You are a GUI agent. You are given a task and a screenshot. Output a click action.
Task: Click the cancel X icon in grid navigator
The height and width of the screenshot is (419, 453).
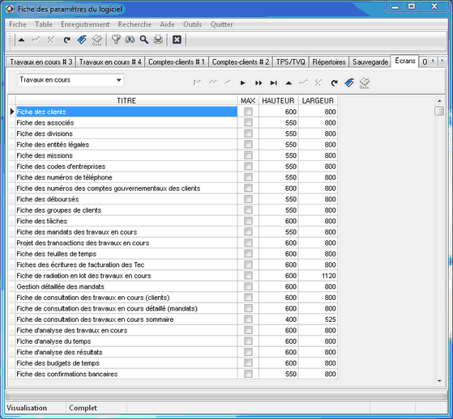pos(318,83)
